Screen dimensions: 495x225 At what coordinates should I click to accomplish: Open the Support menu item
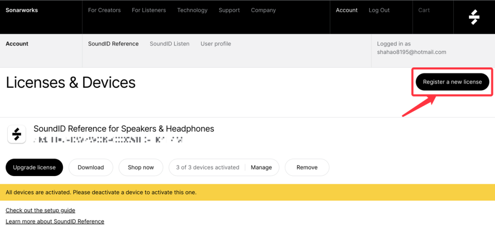point(229,10)
